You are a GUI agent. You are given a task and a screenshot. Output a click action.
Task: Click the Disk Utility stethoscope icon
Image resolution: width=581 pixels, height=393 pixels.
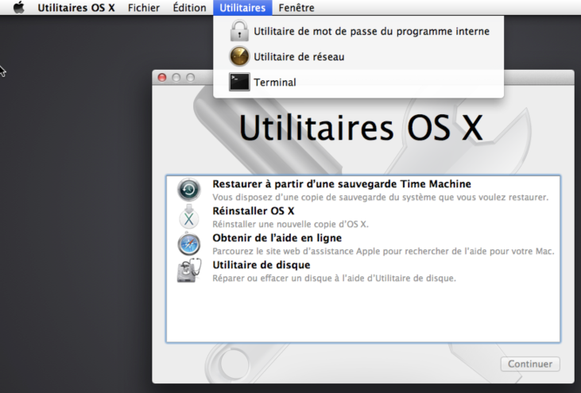(189, 271)
